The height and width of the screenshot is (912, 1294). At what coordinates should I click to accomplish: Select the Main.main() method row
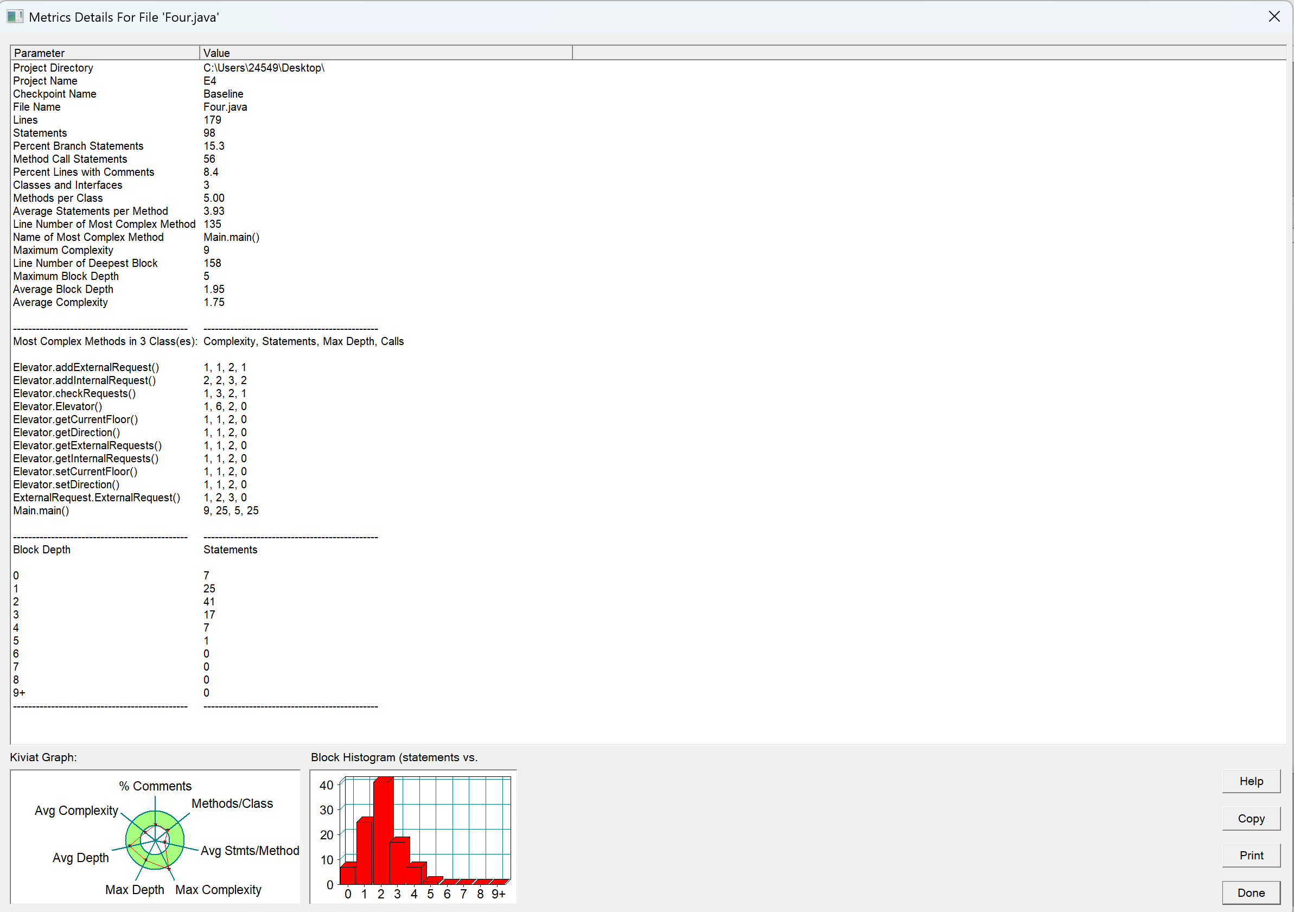(41, 511)
